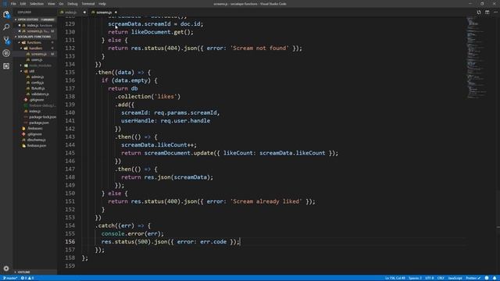Screen dimensions: 500x281
Task: Click the editor vertical scrollbar
Action: coord(498,145)
